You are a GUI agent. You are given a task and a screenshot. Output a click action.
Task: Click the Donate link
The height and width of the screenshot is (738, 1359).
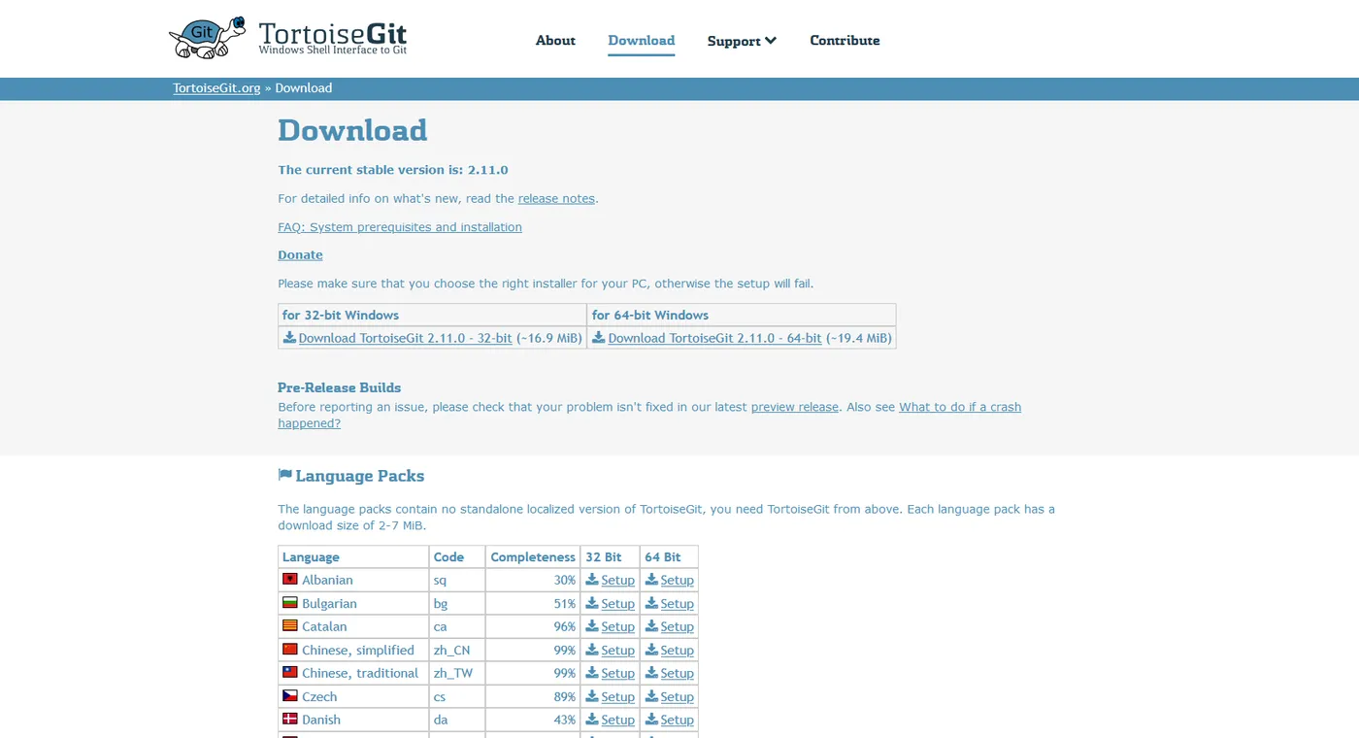pos(300,254)
